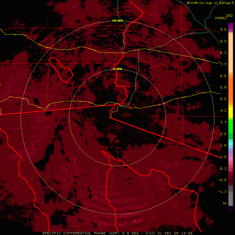
Task: Click the [PHAS] legend heading
Action: tap(221, 18)
